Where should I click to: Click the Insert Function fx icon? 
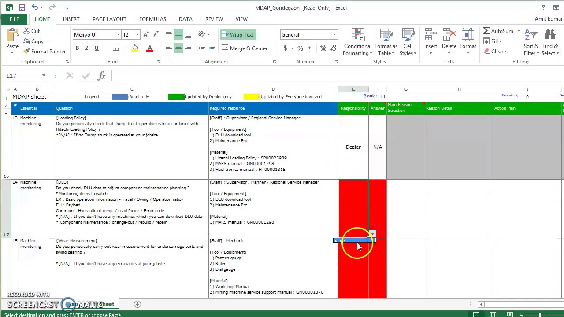coord(101,76)
